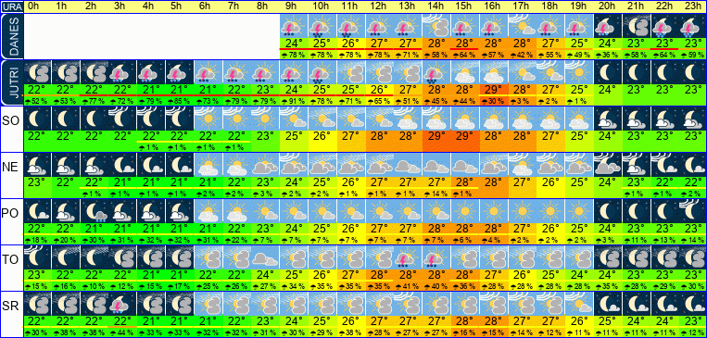Click the URA header label
707x338 pixels.
click(11, 6)
